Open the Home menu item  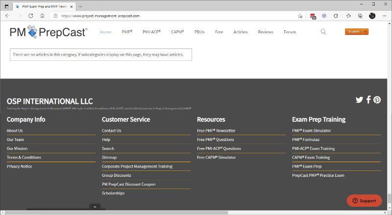[x=105, y=32]
